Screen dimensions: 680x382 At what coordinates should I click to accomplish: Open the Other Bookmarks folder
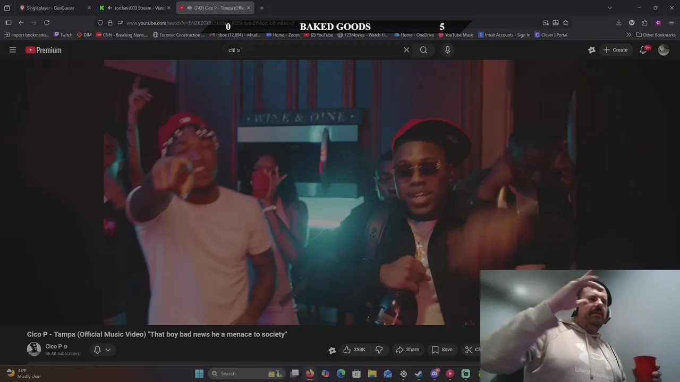coord(656,35)
